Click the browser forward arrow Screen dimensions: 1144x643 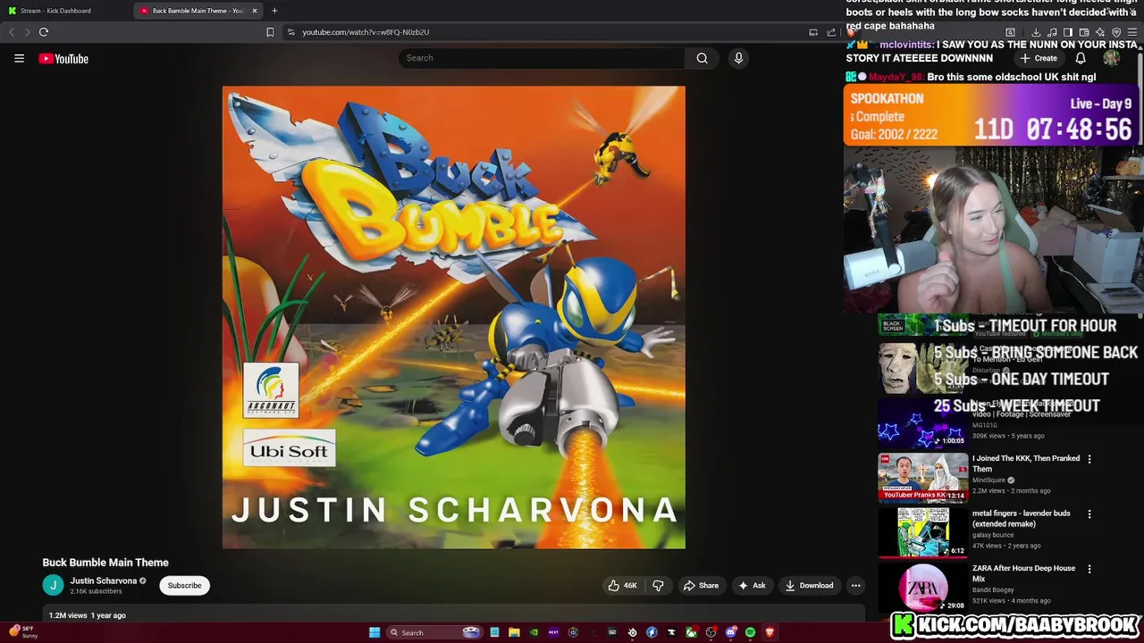click(x=27, y=32)
